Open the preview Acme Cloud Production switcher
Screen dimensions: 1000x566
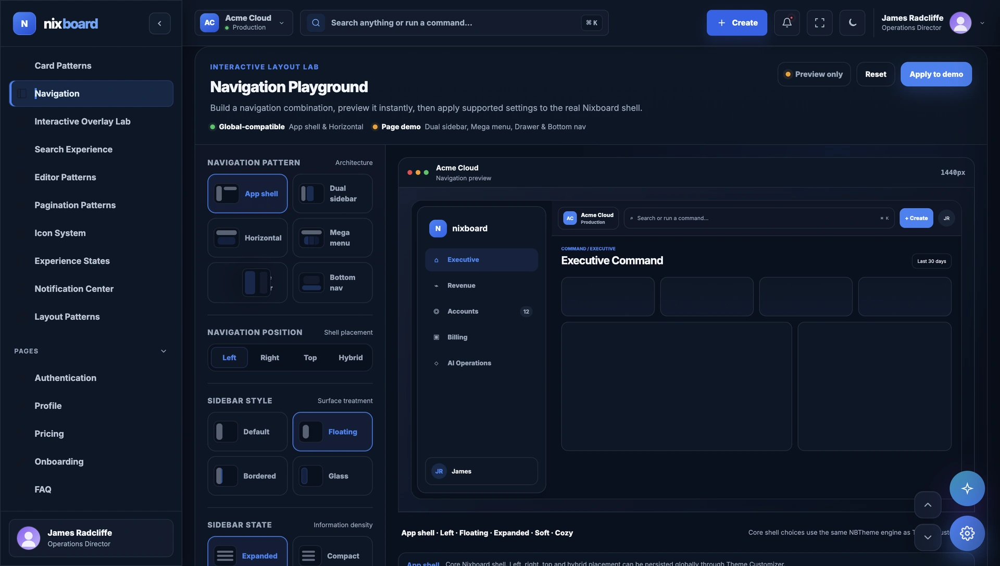[588, 219]
